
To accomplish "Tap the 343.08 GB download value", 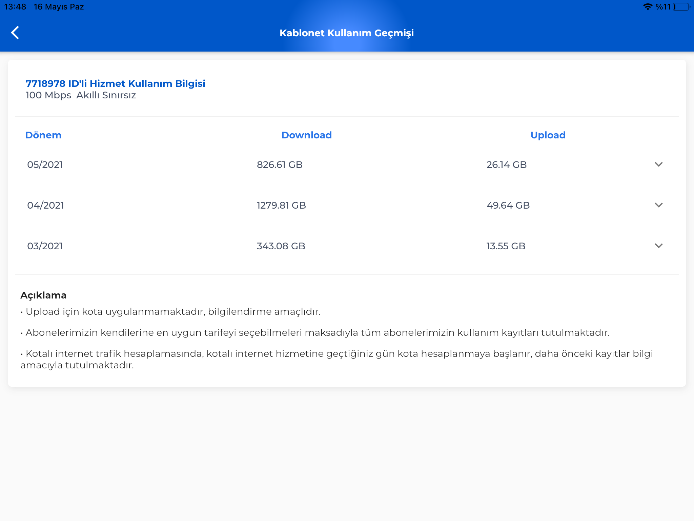I will (281, 246).
